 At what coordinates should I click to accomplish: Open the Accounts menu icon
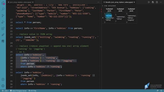tap(3, 79)
